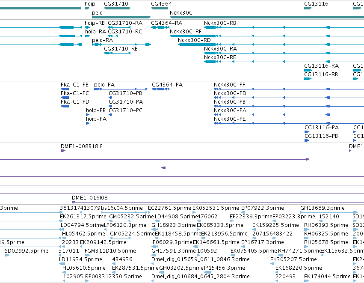Select the Nckx30C gene label
Image resolution: width=364 pixels, height=283 pixels.
click(x=181, y=13)
